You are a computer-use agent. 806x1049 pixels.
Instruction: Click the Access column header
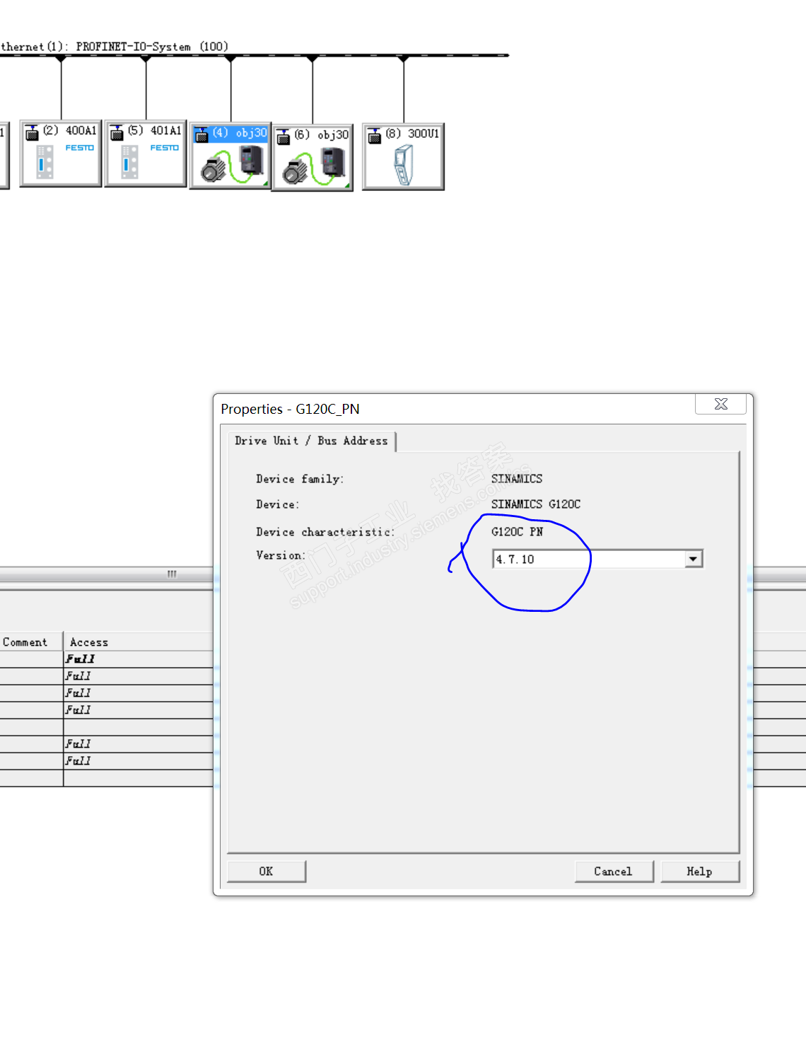139,642
